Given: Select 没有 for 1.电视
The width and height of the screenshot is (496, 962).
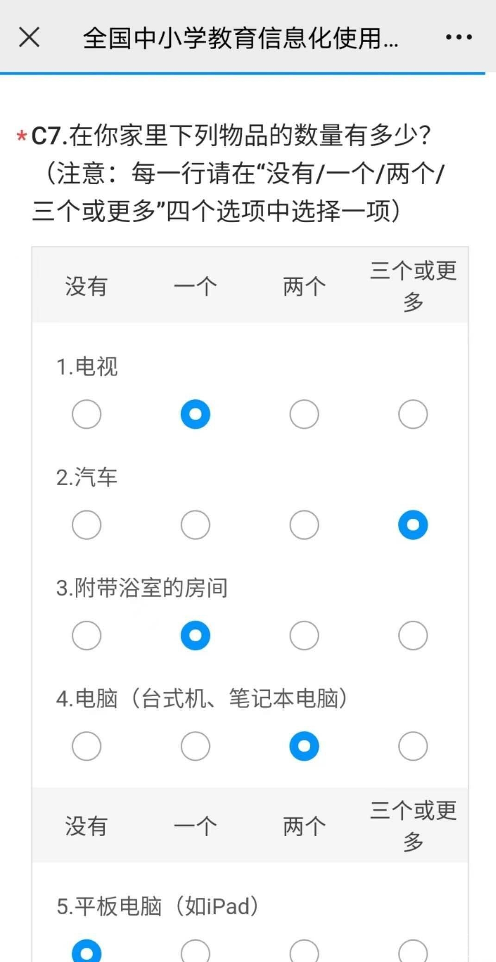Looking at the screenshot, I should (87, 414).
